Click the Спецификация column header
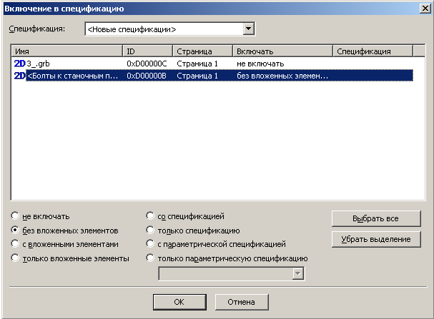434x319 pixels. 373,51
